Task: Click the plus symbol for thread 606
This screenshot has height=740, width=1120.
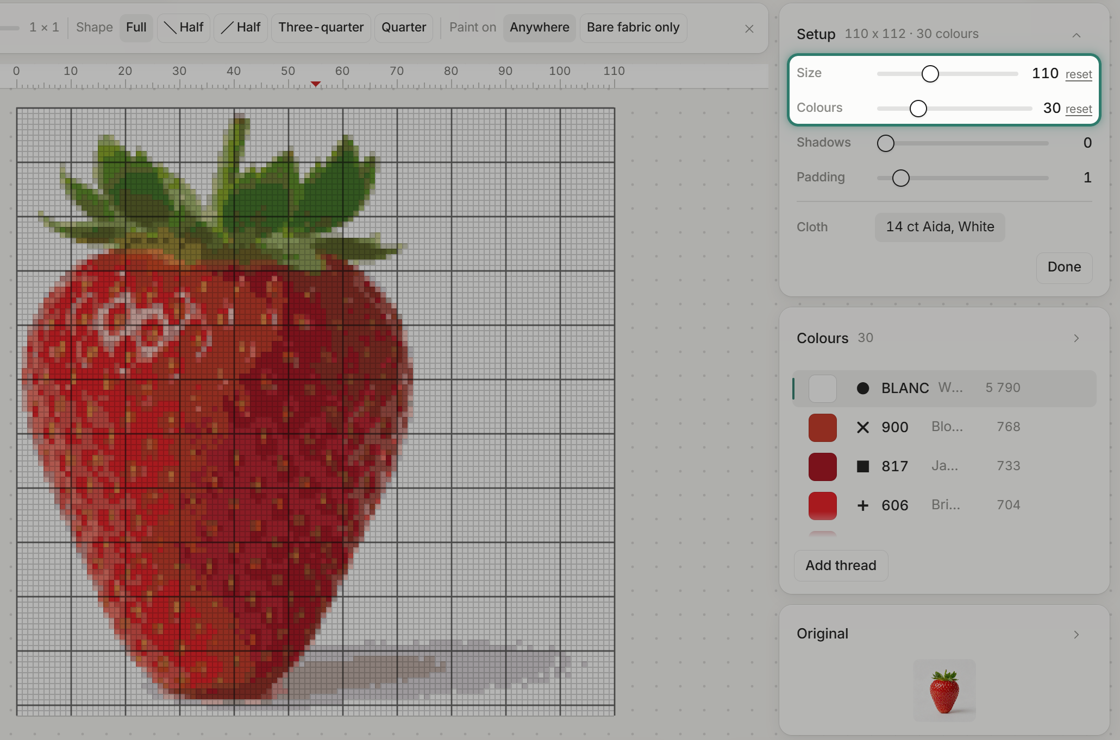Action: coord(862,505)
